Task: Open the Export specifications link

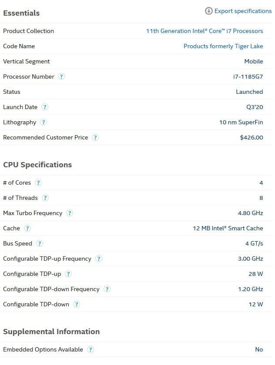Action: (243, 11)
